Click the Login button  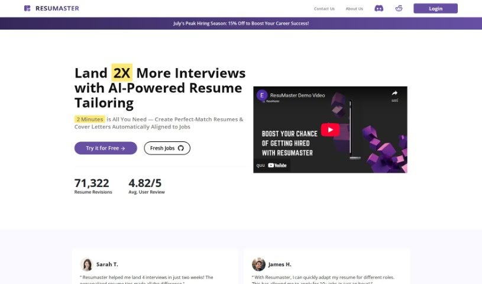[x=435, y=8]
